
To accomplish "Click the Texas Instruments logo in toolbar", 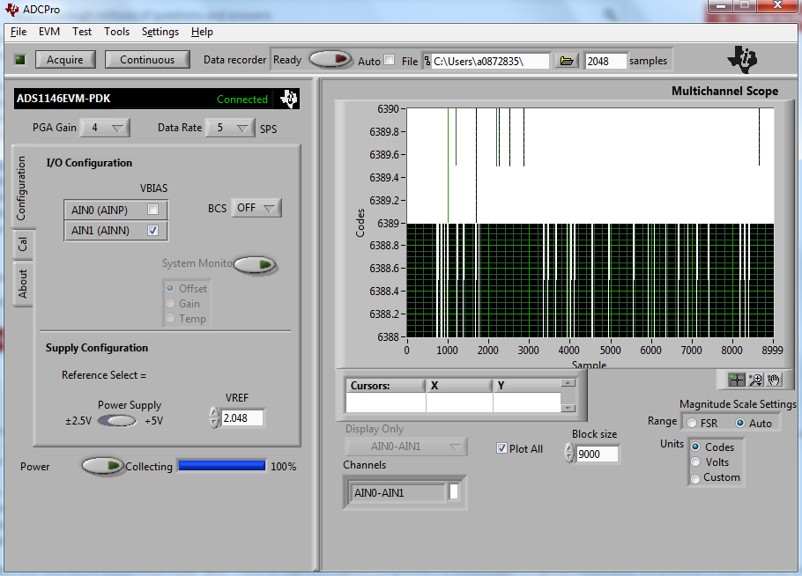I will pyautogui.click(x=742, y=59).
